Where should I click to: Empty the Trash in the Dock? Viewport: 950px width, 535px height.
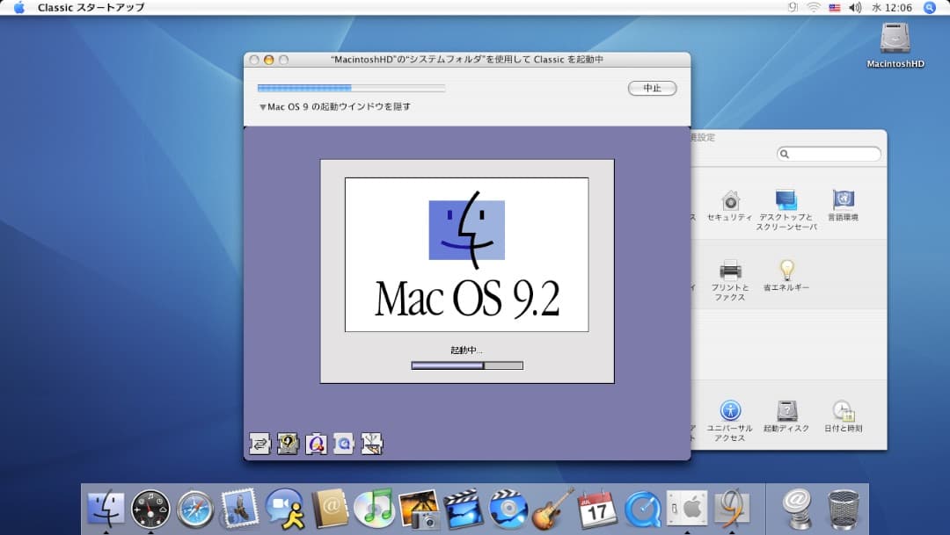tap(843, 508)
